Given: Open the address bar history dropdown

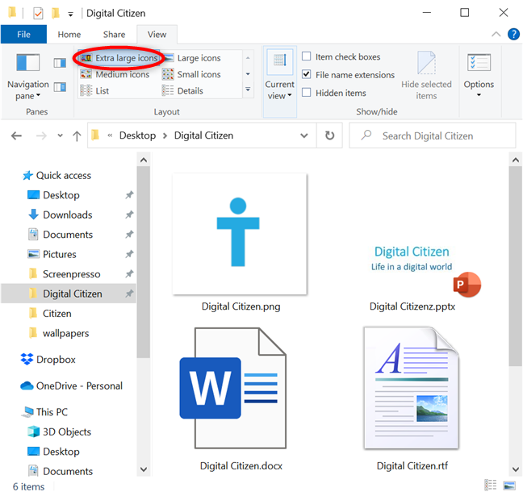Looking at the screenshot, I should [303, 135].
